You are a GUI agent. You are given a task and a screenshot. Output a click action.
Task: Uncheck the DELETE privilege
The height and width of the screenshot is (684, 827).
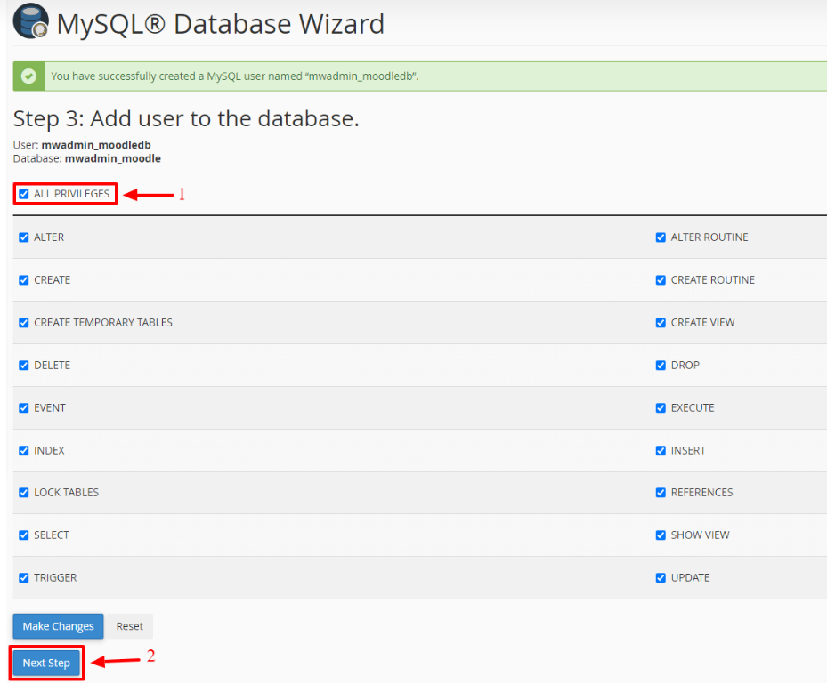24,366
